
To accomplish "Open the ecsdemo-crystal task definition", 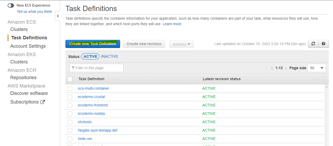I will 91,97.
